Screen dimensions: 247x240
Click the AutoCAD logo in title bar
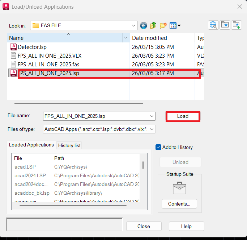pos(6,7)
